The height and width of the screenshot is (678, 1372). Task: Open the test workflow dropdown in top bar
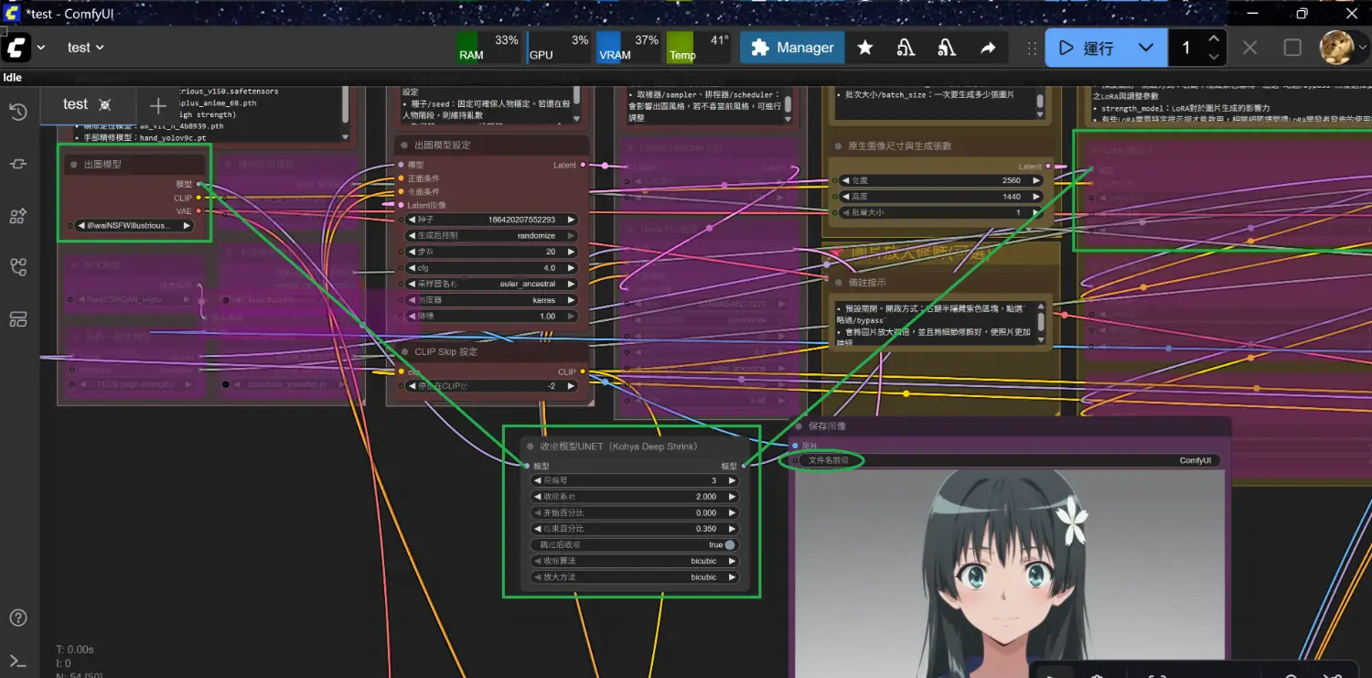pyautogui.click(x=86, y=48)
